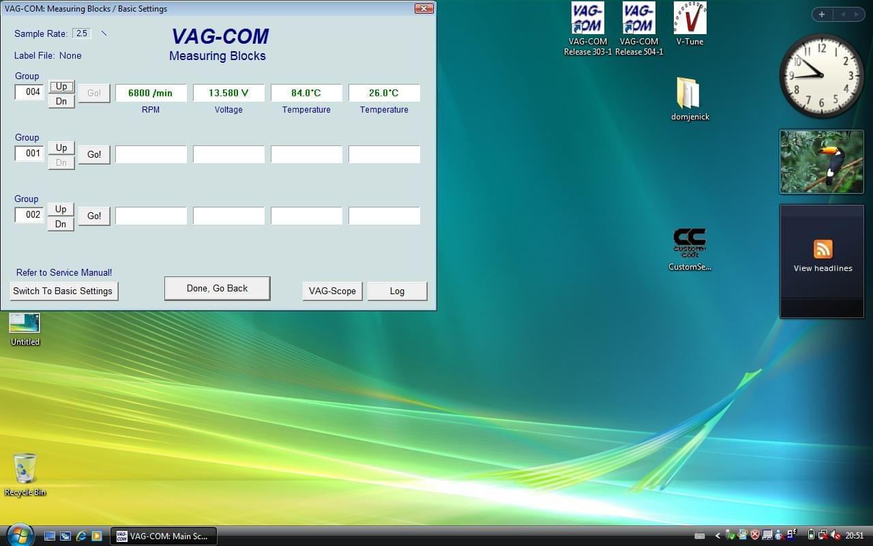Image resolution: width=873 pixels, height=546 pixels.
Task: Select the CustomSe... desktop shortcut icon
Action: coord(690,250)
